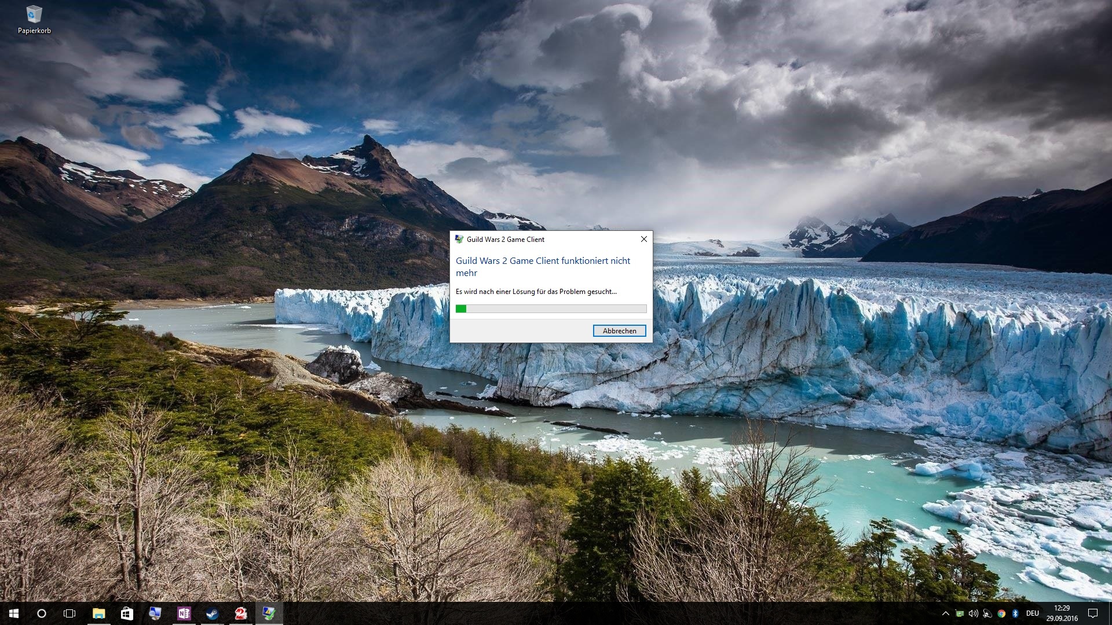This screenshot has width=1112, height=625.
Task: Open OneNote from the taskbar
Action: [184, 613]
